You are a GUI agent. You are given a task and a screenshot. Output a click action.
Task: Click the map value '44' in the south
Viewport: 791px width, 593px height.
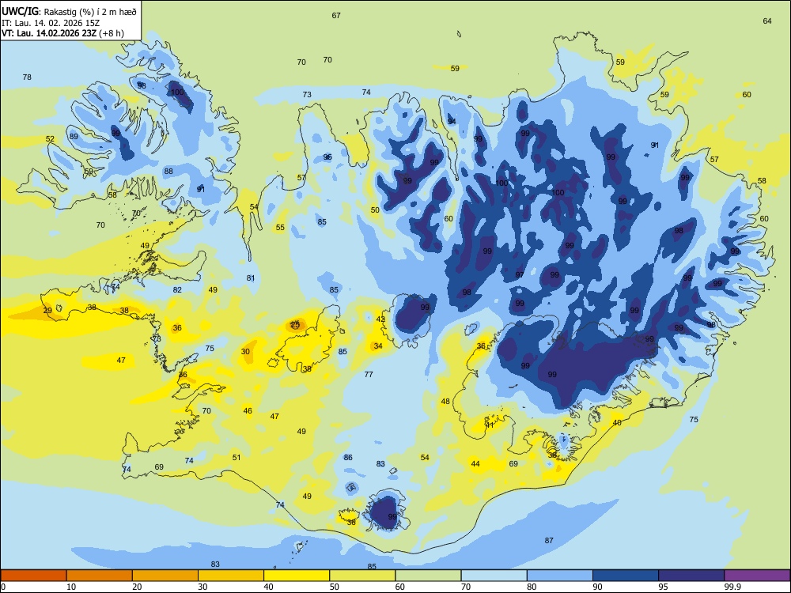coord(475,464)
